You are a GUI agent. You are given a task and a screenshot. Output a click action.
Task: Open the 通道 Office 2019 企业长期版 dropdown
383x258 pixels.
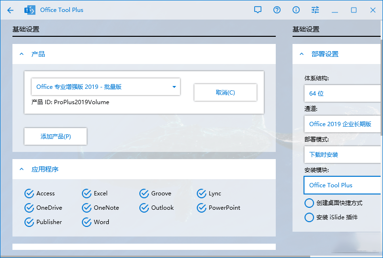point(342,124)
